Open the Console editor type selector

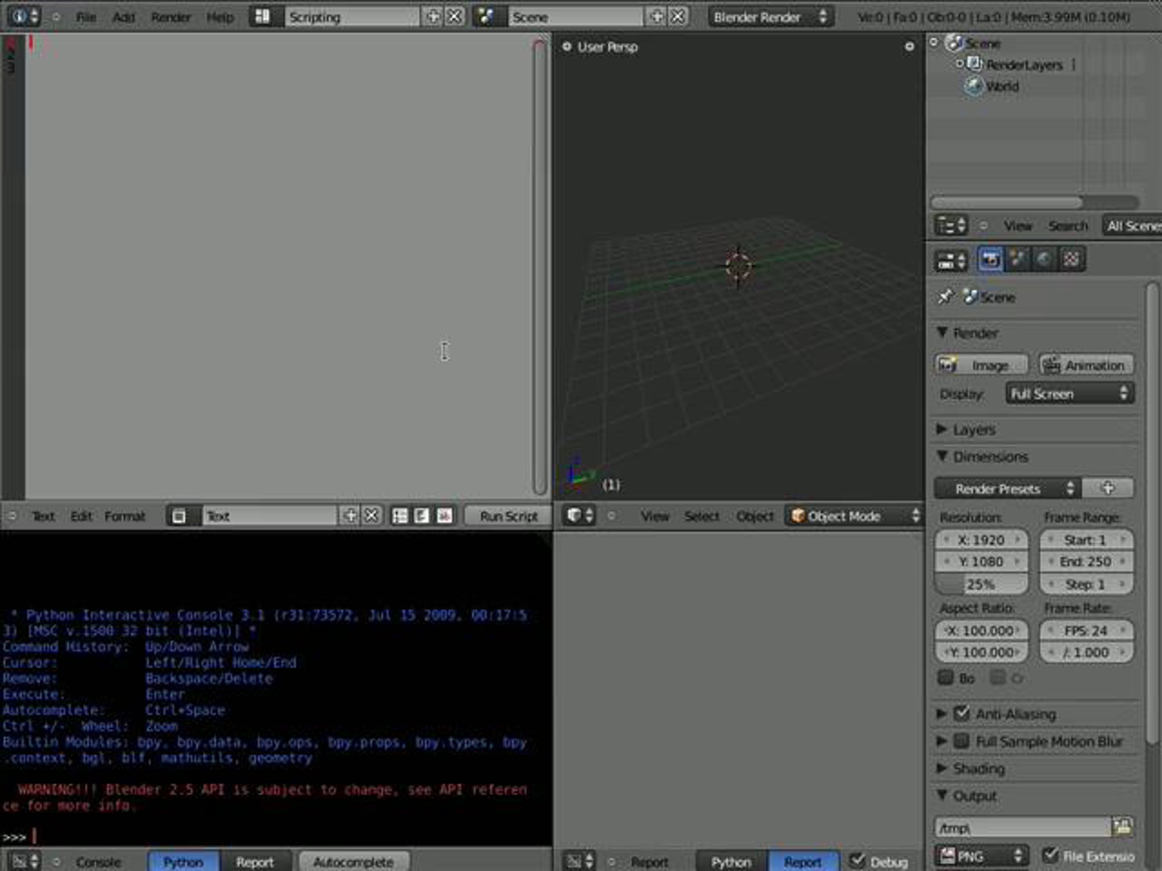[25, 861]
